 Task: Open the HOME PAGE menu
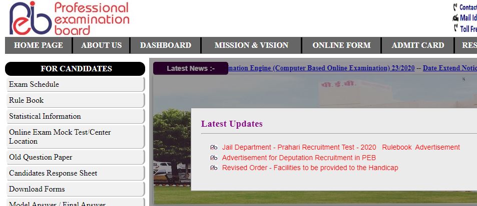coord(39,45)
